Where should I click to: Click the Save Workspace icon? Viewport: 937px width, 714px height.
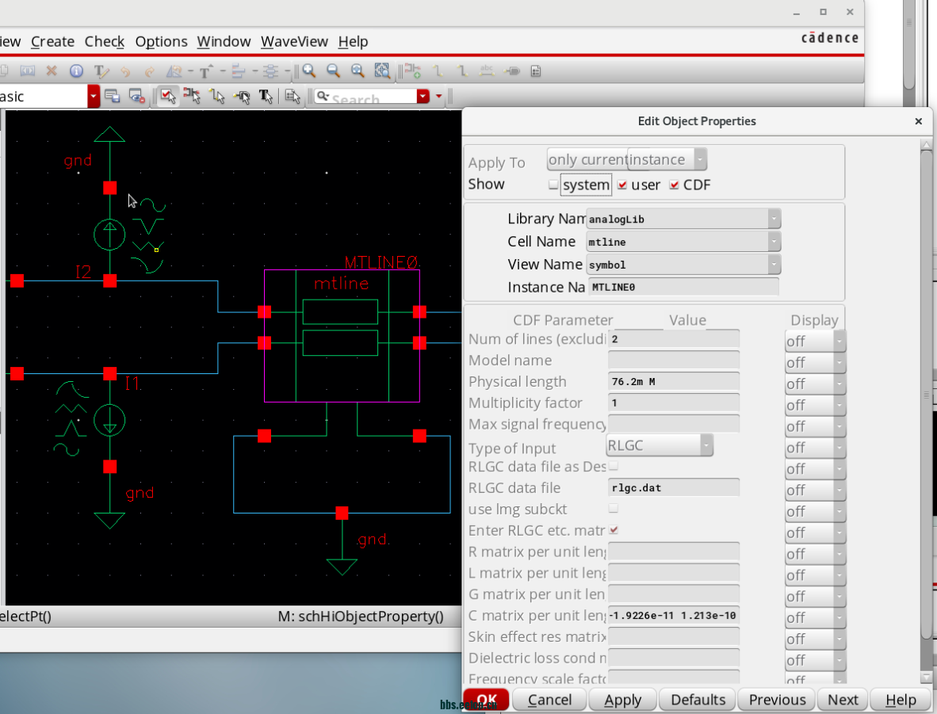[112, 96]
